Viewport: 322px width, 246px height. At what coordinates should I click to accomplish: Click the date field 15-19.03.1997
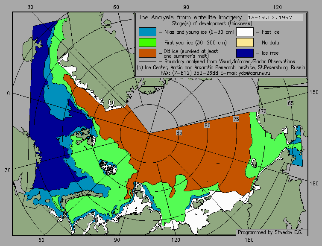click(x=275, y=18)
